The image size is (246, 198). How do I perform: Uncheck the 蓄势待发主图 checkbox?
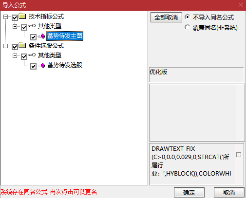pyautogui.click(x=33, y=37)
